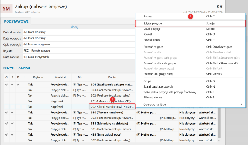Choose Edytuj pozycję from context menu
Screen dimensions: 248x145
(190, 23)
